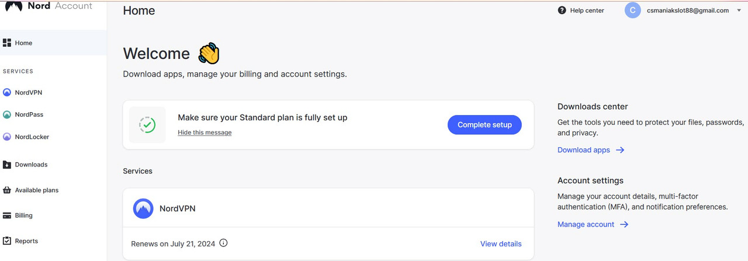This screenshot has height=261, width=748.
Task: Click the user avatar circle with C
Action: click(x=633, y=11)
